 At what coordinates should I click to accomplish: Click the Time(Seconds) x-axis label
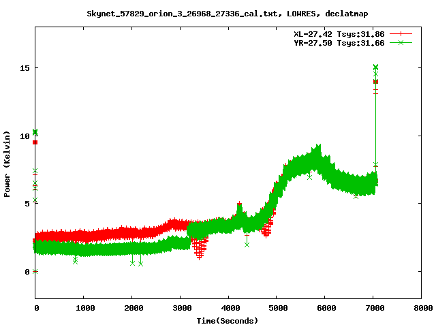pyautogui.click(x=227, y=321)
